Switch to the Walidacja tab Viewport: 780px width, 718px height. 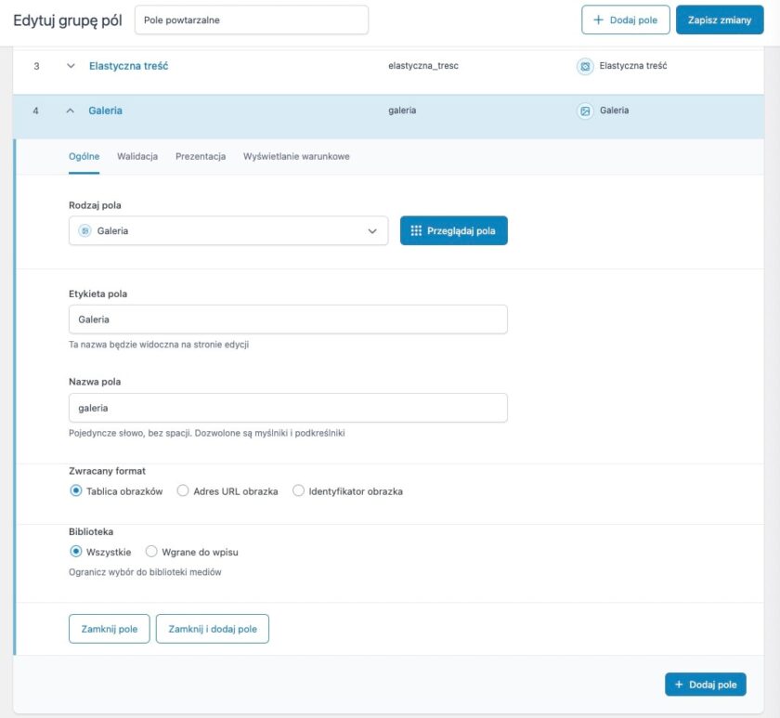click(x=137, y=156)
